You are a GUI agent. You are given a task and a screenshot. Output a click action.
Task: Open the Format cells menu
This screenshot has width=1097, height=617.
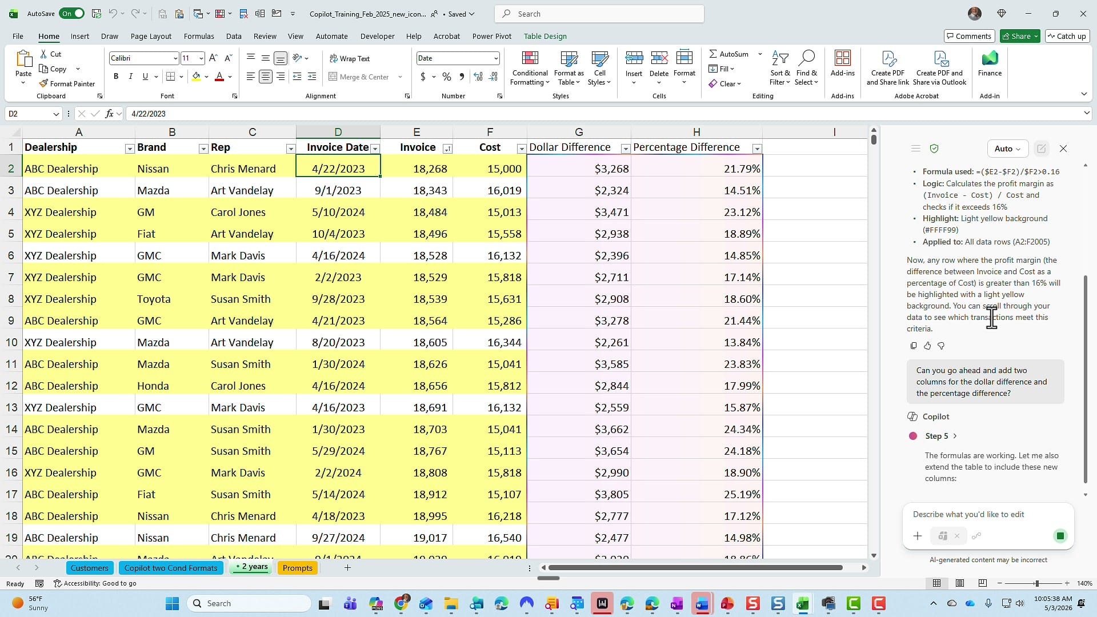(x=684, y=68)
